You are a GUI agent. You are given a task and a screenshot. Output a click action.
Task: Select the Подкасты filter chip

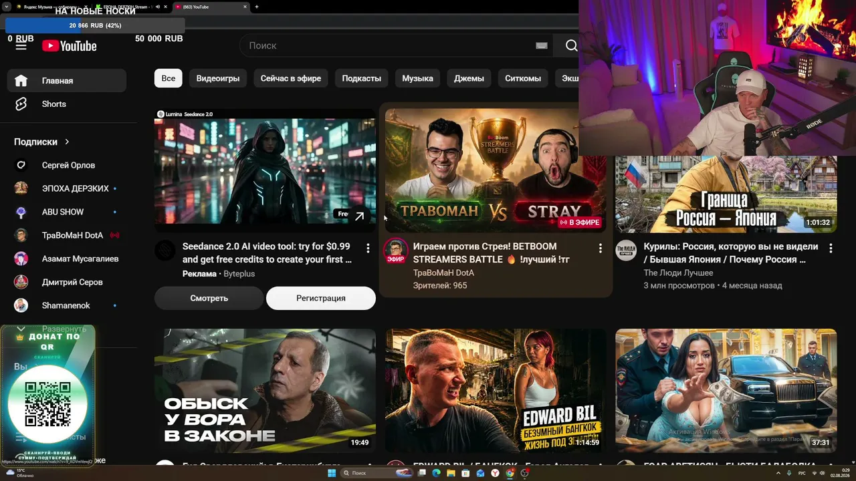(x=362, y=78)
